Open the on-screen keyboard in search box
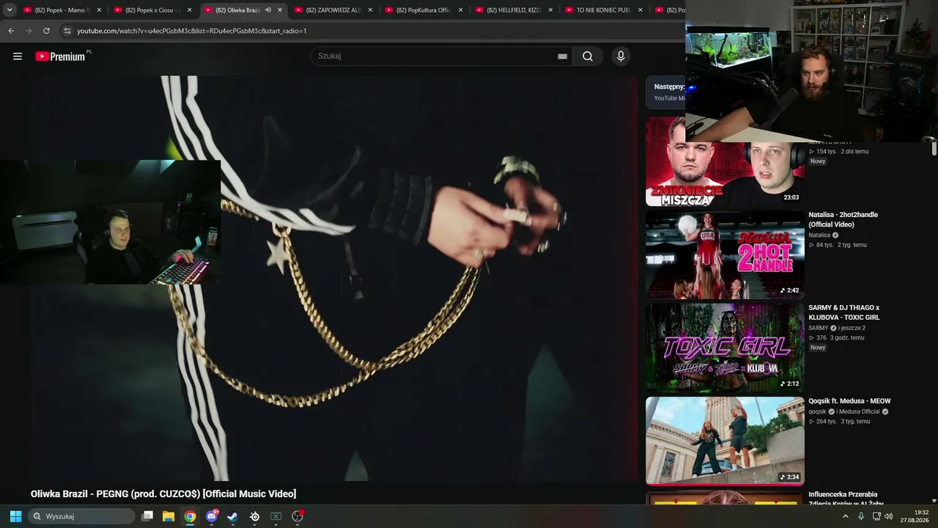This screenshot has width=938, height=528. click(x=562, y=56)
